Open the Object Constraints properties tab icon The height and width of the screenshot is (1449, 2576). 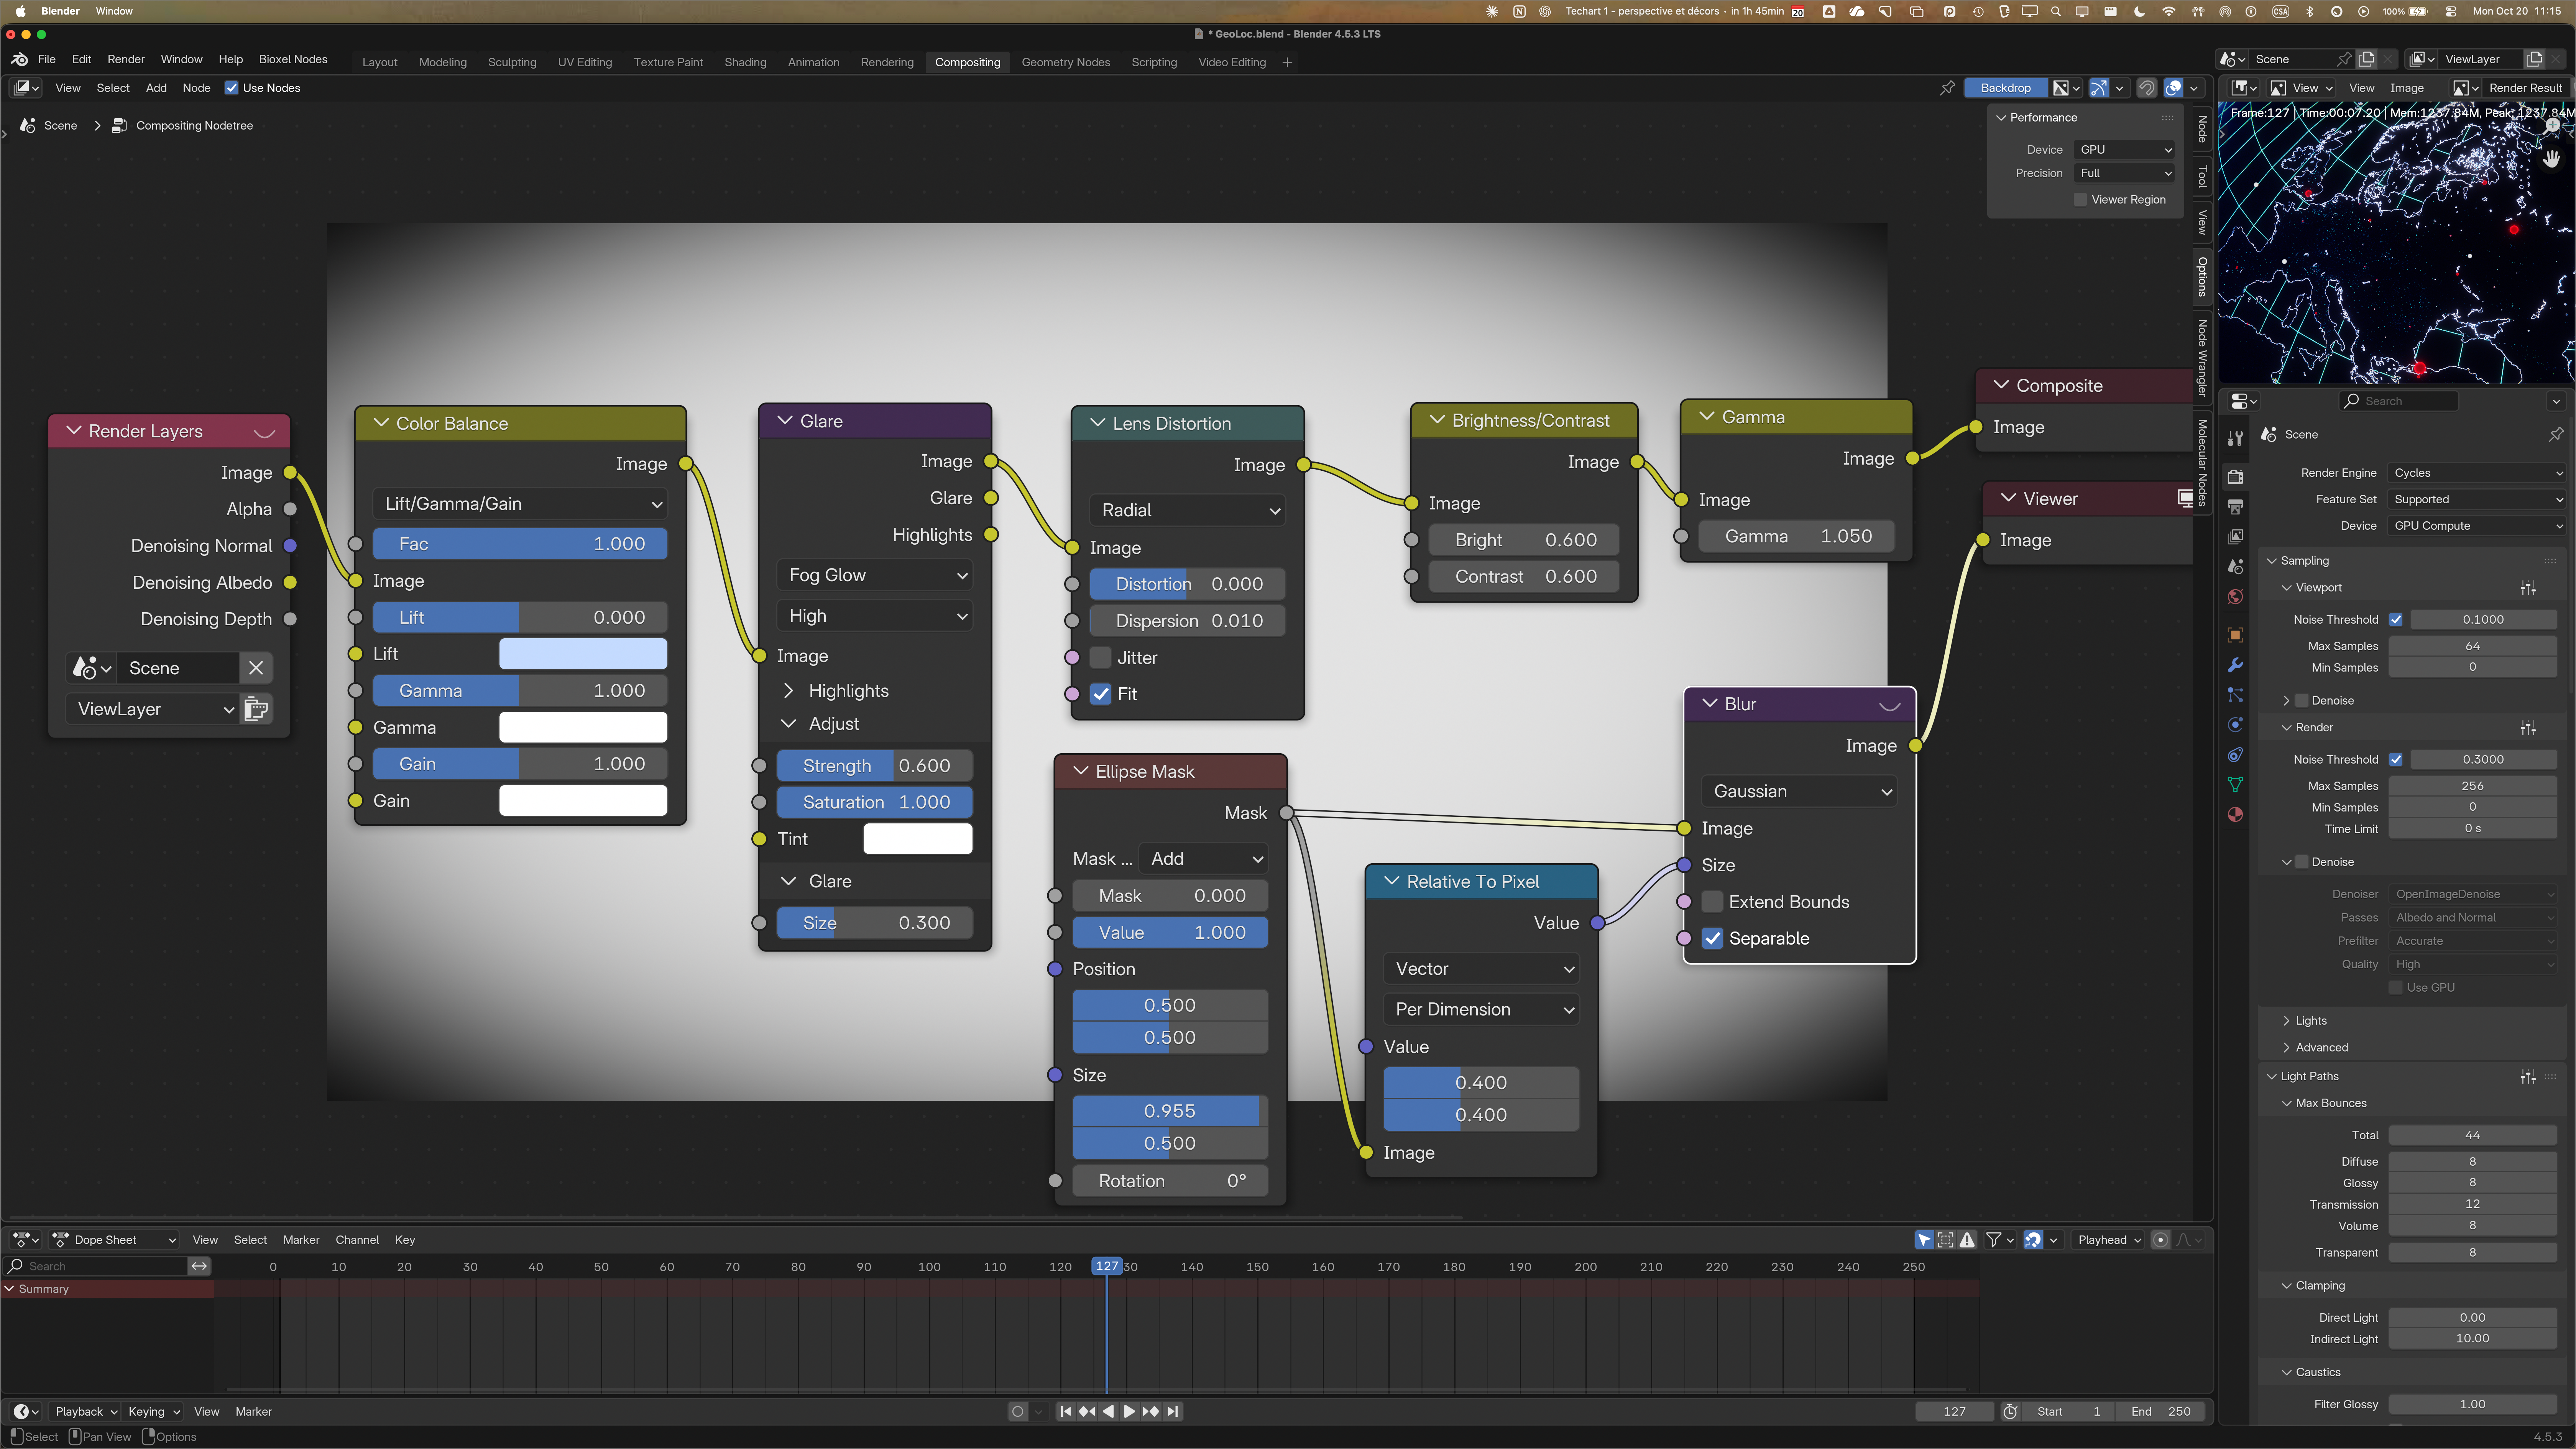click(2235, 755)
